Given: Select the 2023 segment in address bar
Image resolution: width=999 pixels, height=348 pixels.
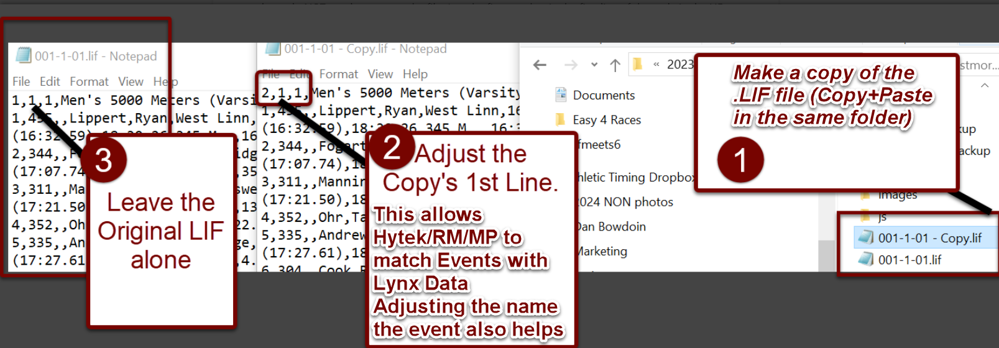Looking at the screenshot, I should [679, 65].
